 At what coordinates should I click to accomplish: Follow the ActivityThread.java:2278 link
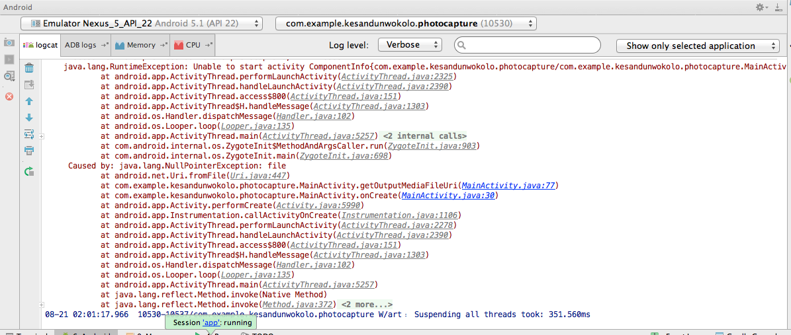click(x=397, y=225)
